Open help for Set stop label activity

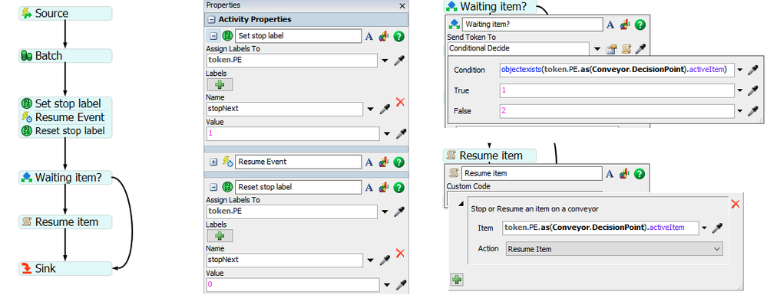(x=398, y=36)
